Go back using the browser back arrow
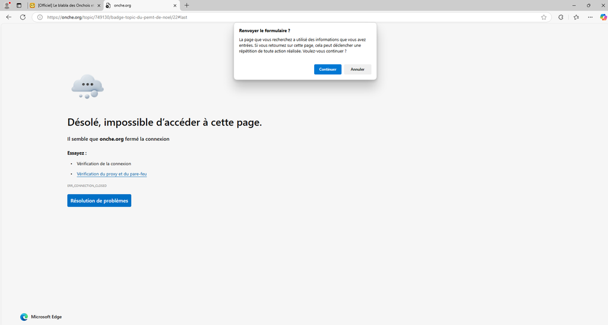The height and width of the screenshot is (325, 608). 8,17
